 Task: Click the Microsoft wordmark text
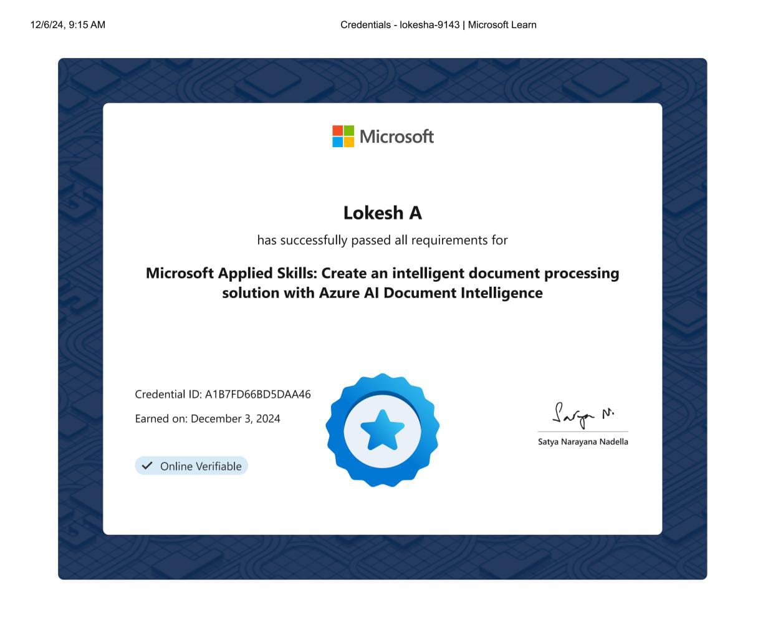(396, 137)
